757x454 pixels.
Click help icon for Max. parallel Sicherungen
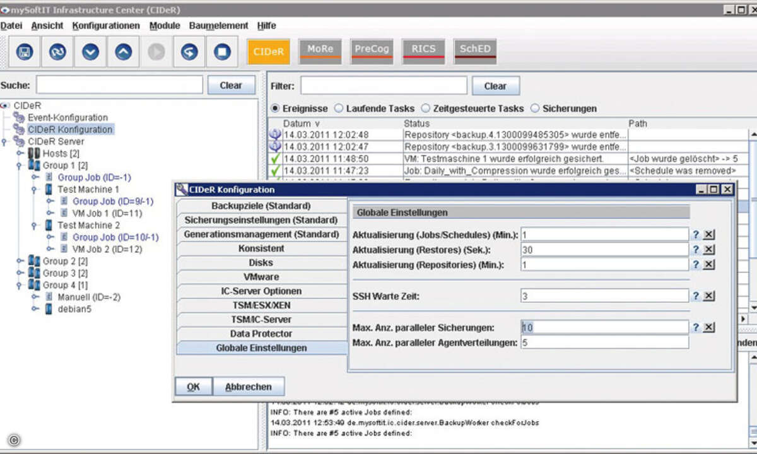click(696, 327)
